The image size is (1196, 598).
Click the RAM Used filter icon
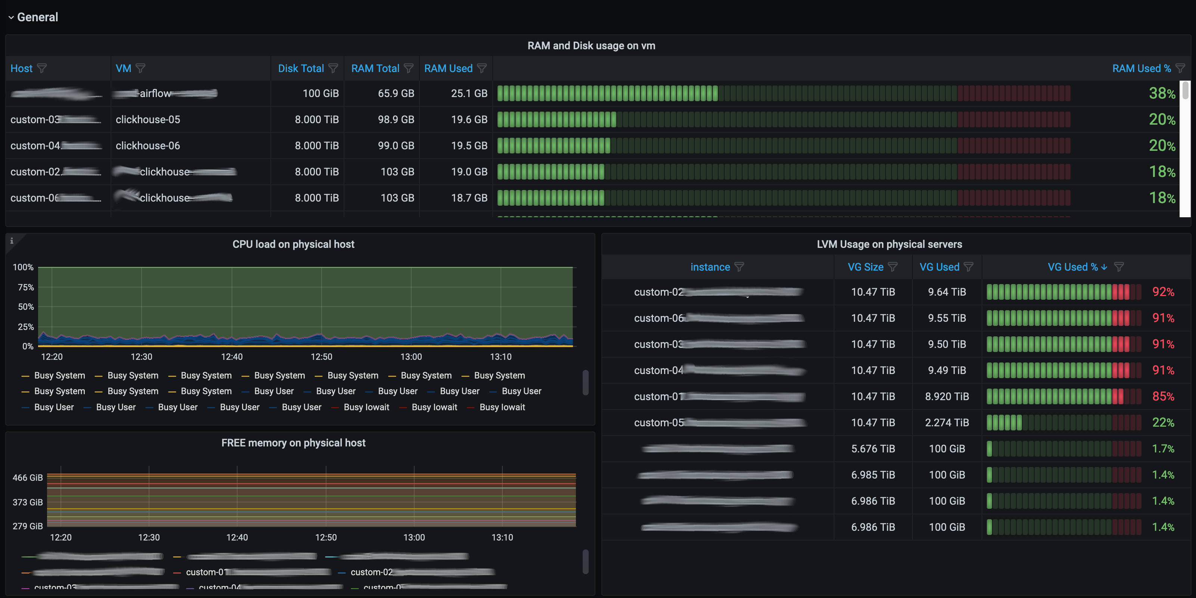coord(482,69)
